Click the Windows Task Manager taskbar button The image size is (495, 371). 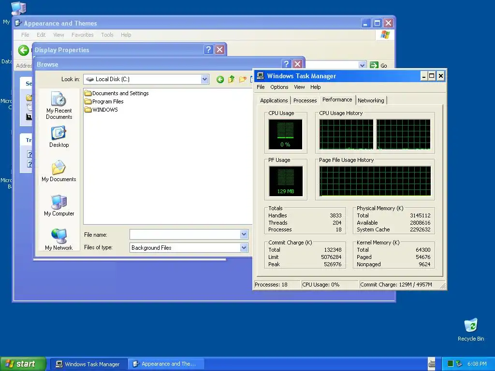point(88,364)
